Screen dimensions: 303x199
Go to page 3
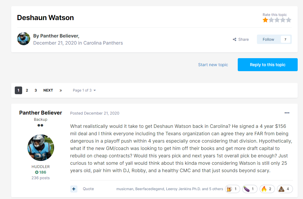tap(36, 90)
